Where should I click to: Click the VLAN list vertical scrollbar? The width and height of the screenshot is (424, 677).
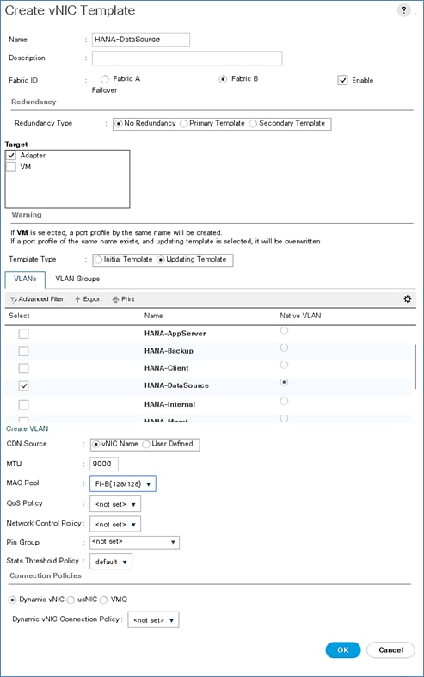415,367
